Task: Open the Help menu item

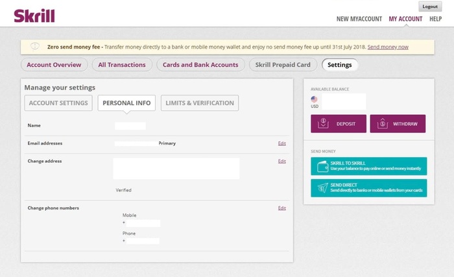Action: tap(435, 19)
